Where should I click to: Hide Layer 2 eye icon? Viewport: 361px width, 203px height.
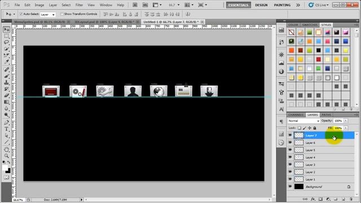(x=290, y=172)
